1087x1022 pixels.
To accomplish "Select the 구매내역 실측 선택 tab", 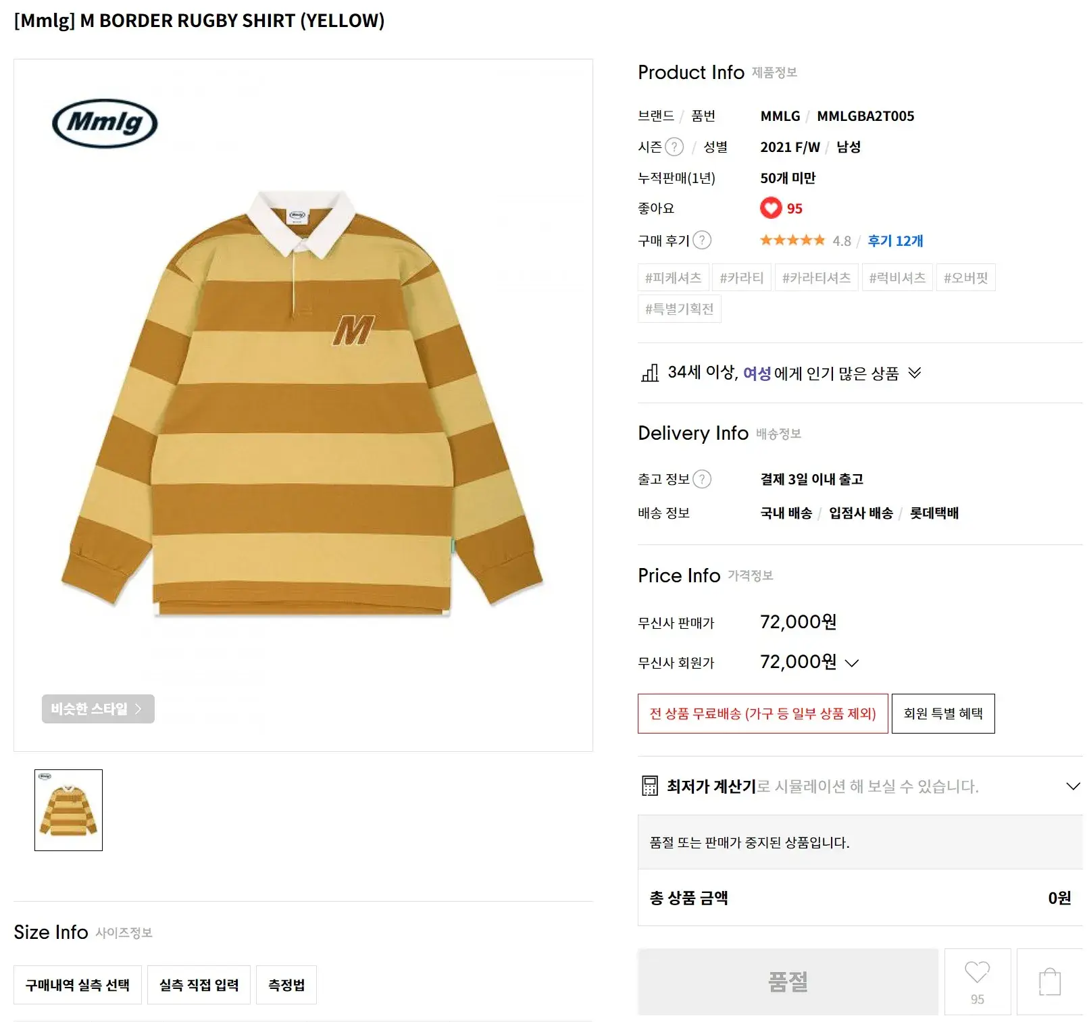I will click(78, 985).
